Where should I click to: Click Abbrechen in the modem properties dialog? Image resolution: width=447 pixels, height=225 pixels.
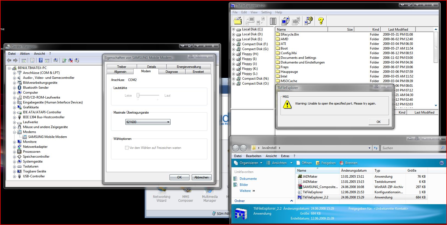pos(202,177)
